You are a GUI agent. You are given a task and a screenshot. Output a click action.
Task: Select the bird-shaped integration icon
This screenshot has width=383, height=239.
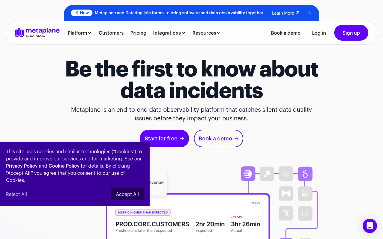(286, 213)
